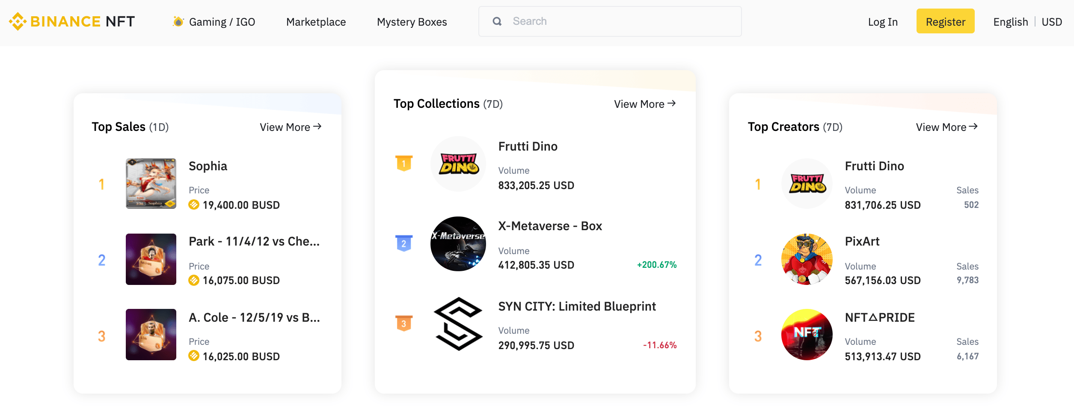Click the Top Sales (1D) heading
Image resolution: width=1074 pixels, height=409 pixels.
[130, 127]
